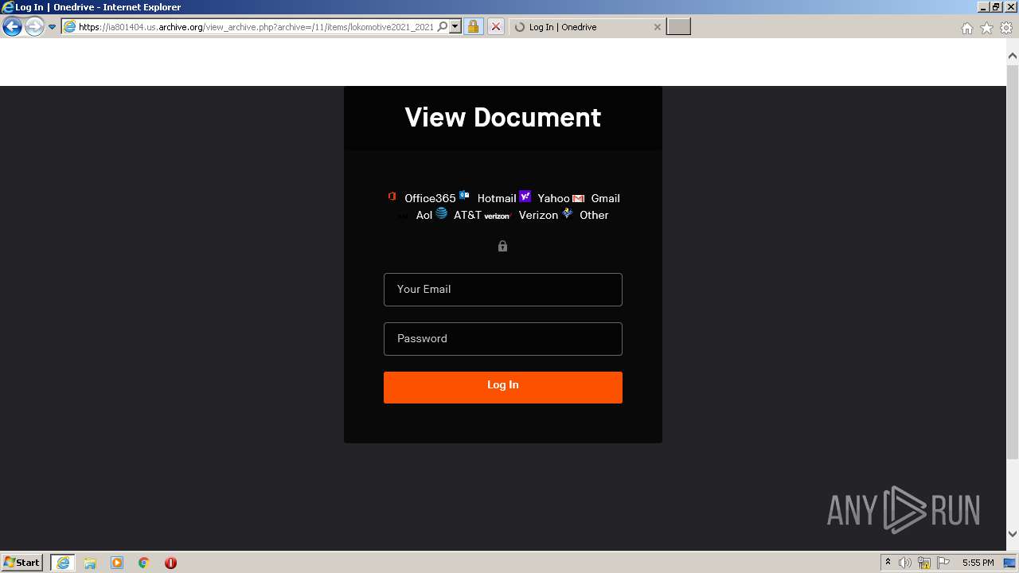Click the 5:55 PM clock

978,563
